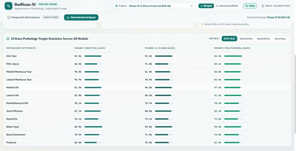Click the Phase 3 Multimodal (AUC) column header
296x151 pixels.
point(232,48)
